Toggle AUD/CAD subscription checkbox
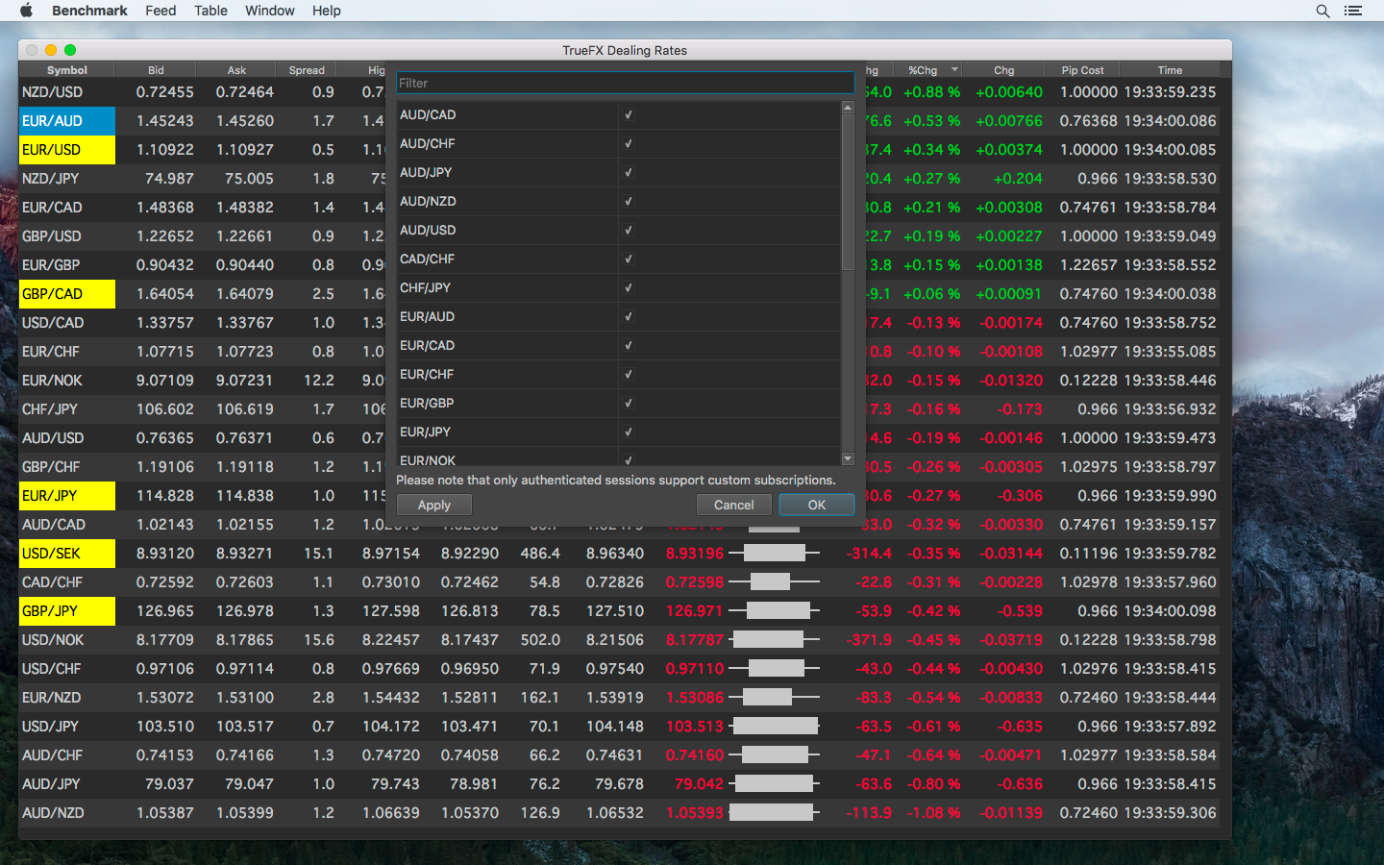The image size is (1384, 865). [x=629, y=114]
